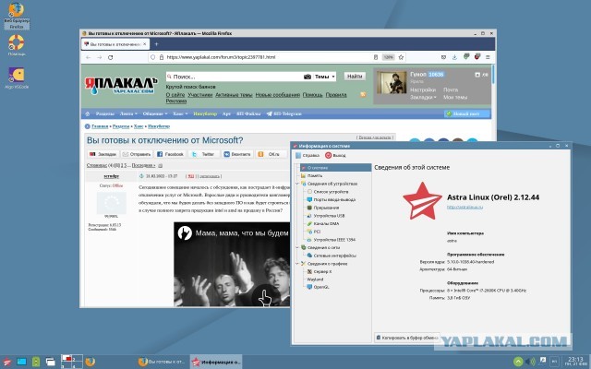Click the taskbar clock showing 23:13
This screenshot has width=591, height=369.
click(x=575, y=362)
